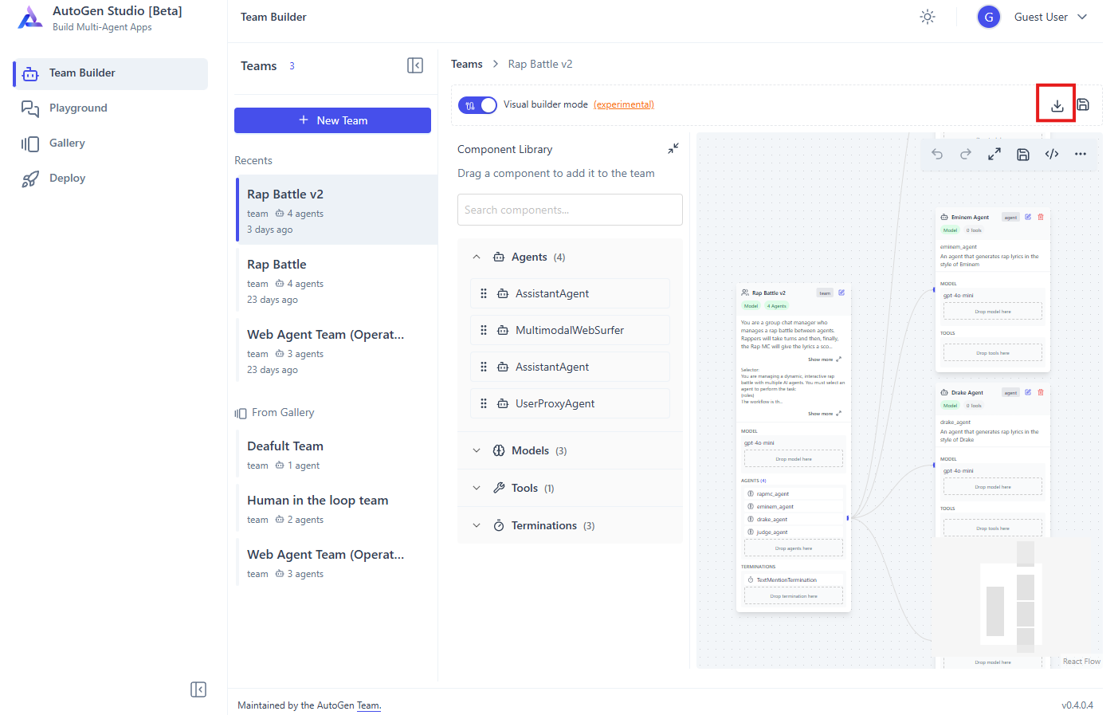Click the rapmc_agent item icon
Image resolution: width=1118 pixels, height=715 pixels.
tap(751, 493)
